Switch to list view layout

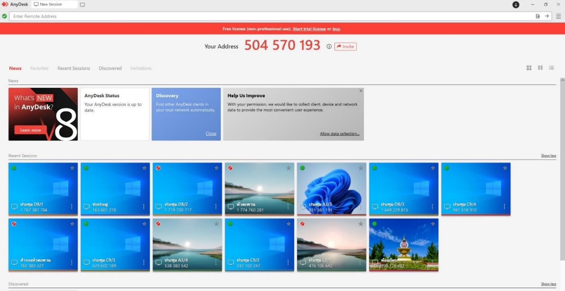[551, 68]
